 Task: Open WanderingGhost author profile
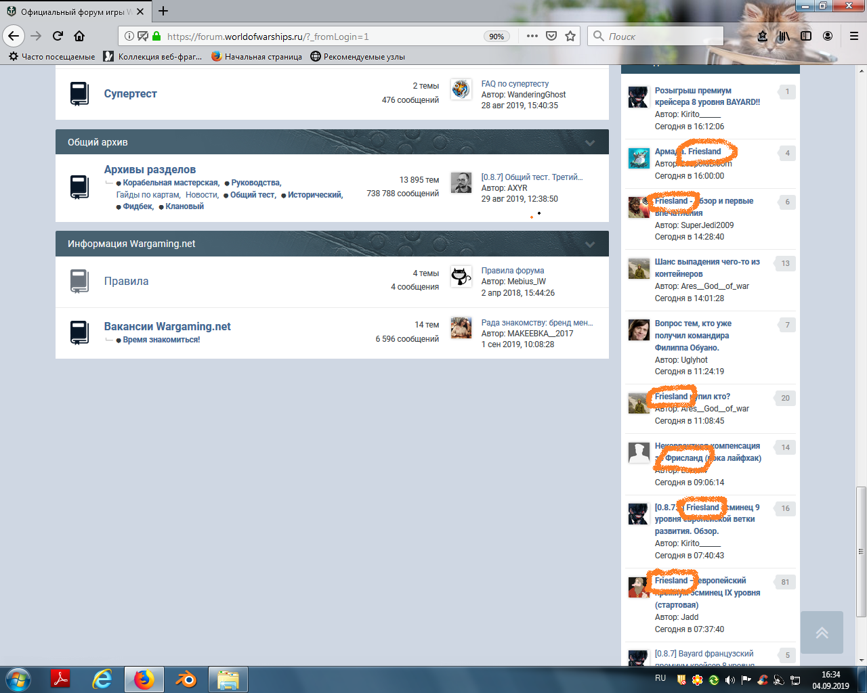pos(536,95)
